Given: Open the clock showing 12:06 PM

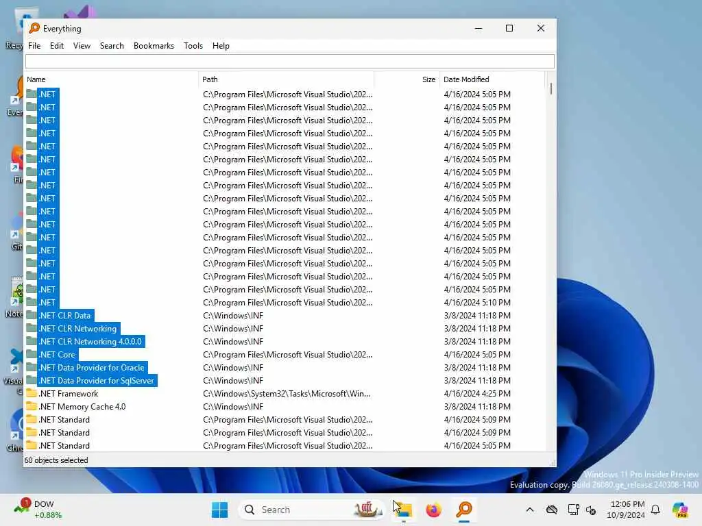Looking at the screenshot, I should tap(626, 510).
